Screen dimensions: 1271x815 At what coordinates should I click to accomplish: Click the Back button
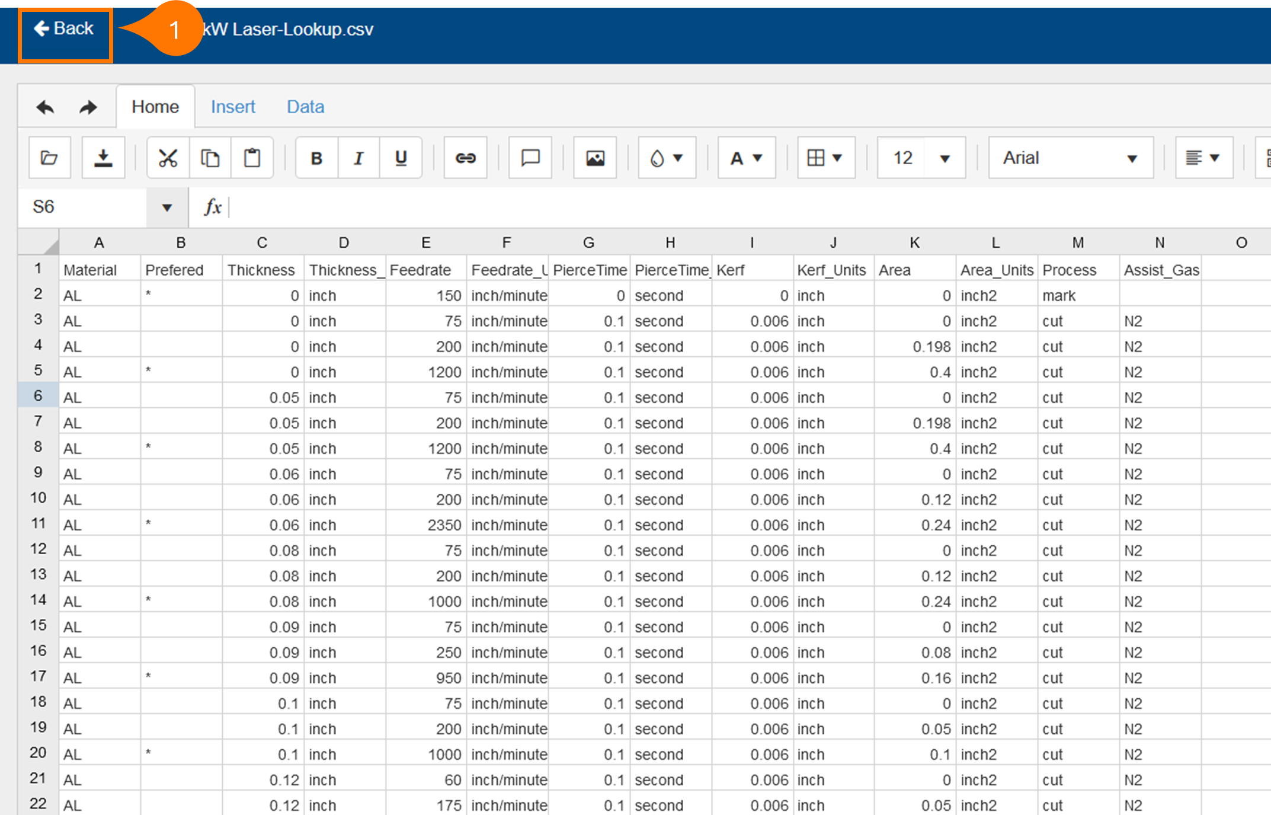pyautogui.click(x=65, y=28)
